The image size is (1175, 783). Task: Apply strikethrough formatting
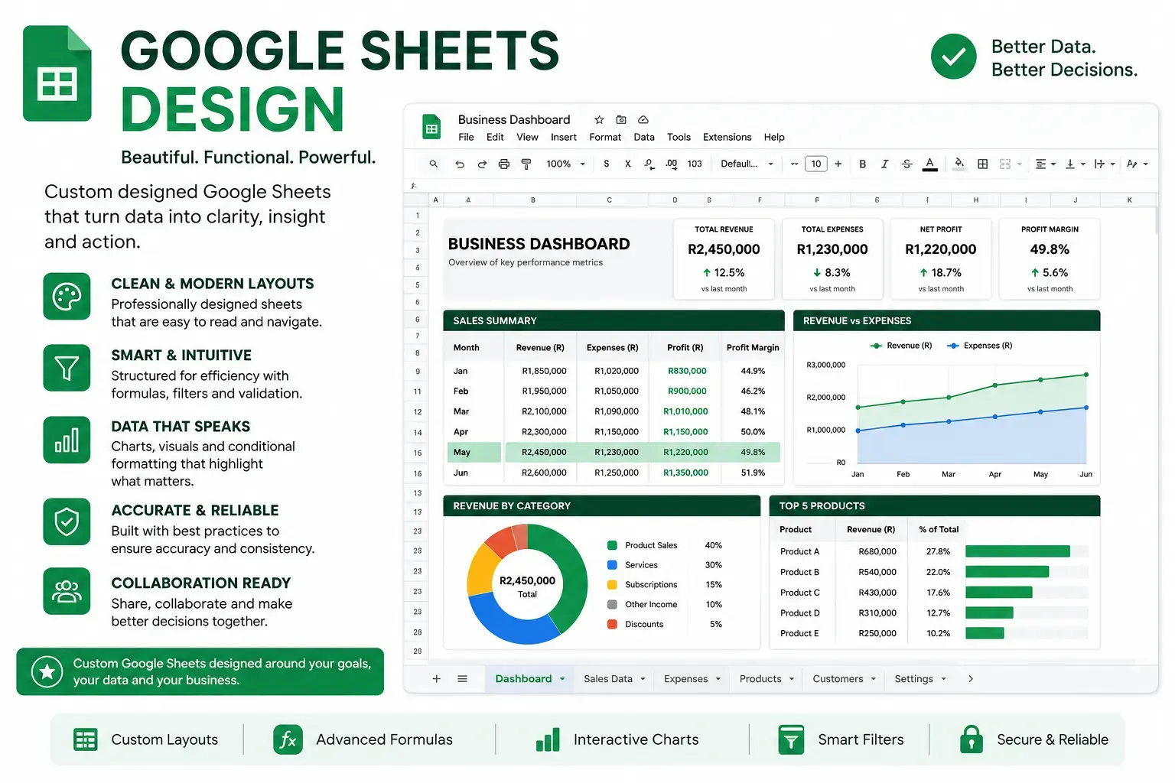tap(906, 164)
